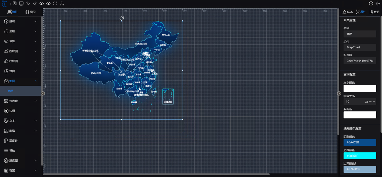Undo the last action
382x177 pixels.
[x=28, y=4]
